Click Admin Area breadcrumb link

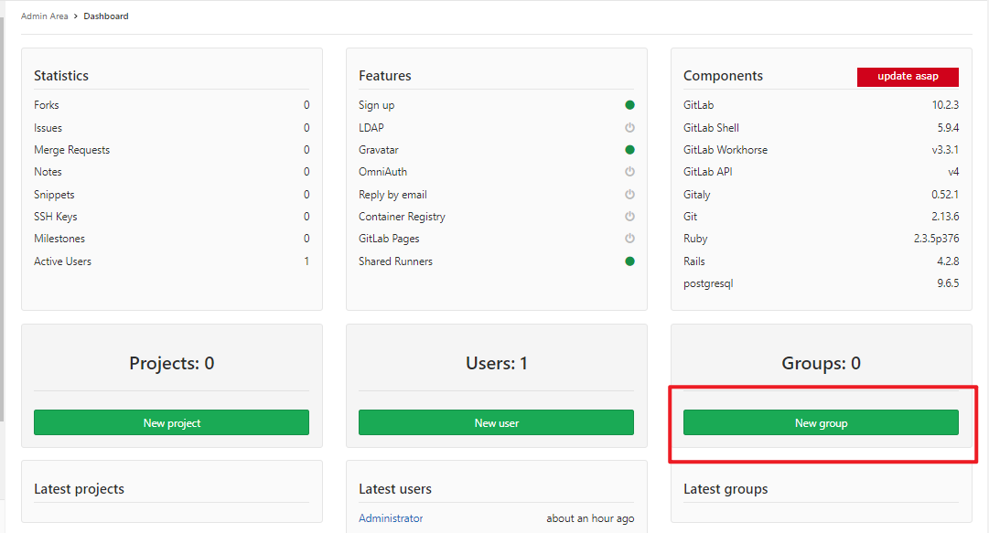44,16
